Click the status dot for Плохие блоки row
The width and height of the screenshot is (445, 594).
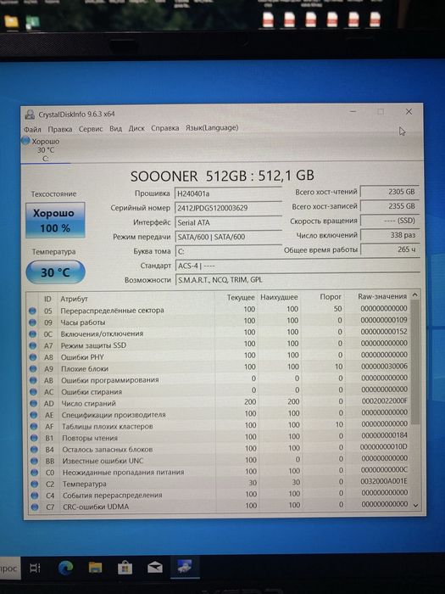33,368
